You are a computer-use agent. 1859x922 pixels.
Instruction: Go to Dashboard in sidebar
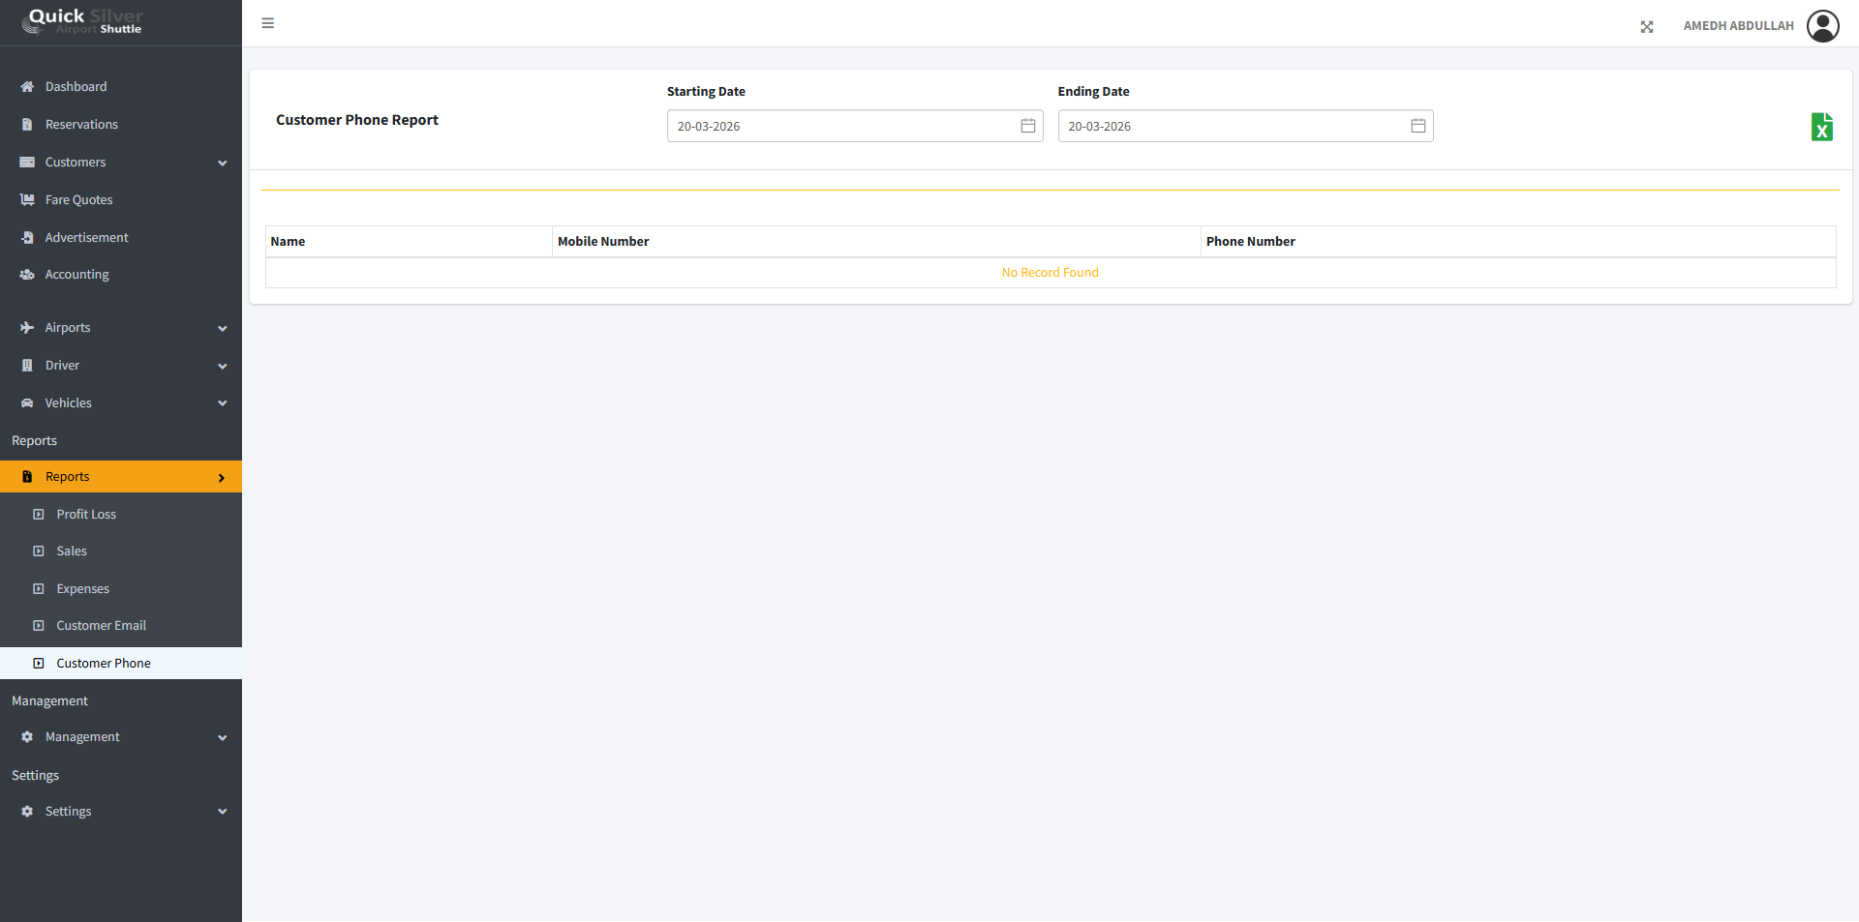pyautogui.click(x=76, y=87)
